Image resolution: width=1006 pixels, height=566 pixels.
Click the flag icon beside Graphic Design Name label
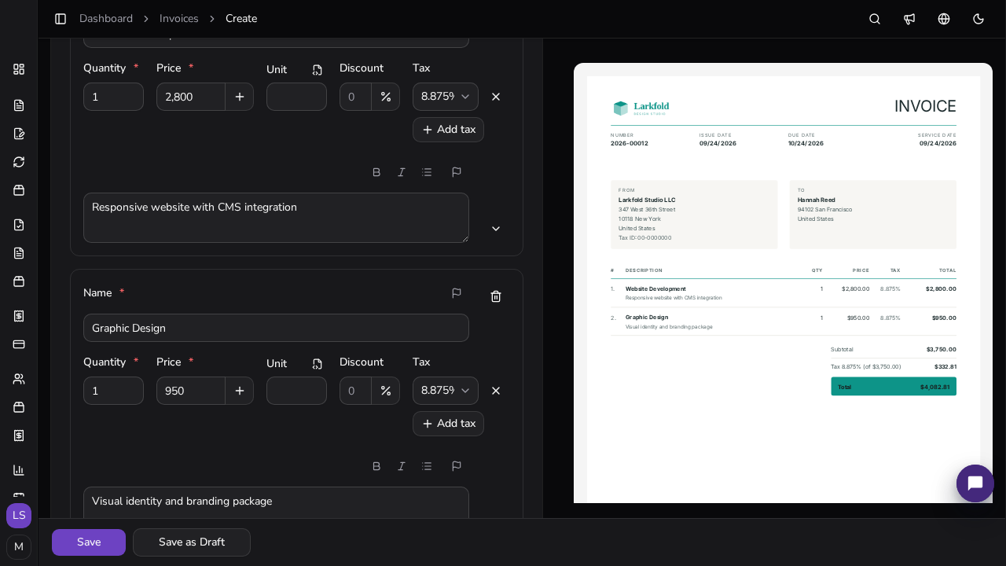click(457, 293)
